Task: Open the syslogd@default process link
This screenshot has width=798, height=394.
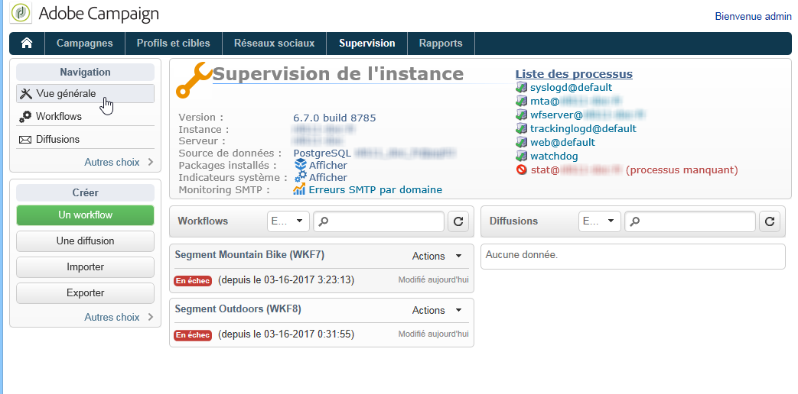Action: coord(571,87)
